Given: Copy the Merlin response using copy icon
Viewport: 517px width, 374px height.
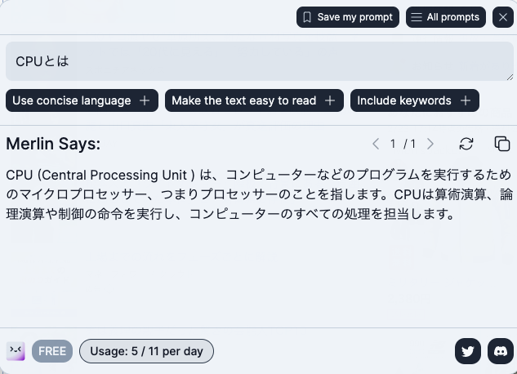Looking at the screenshot, I should coord(501,144).
